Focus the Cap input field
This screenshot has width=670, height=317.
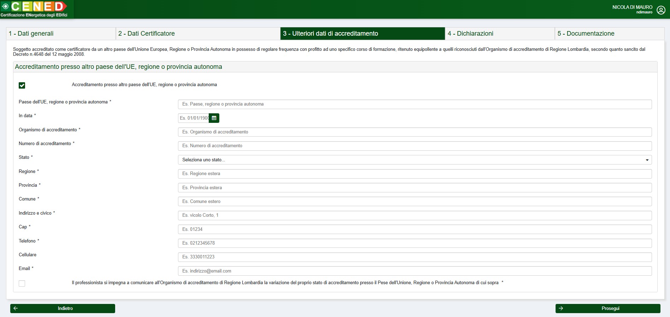click(415, 229)
